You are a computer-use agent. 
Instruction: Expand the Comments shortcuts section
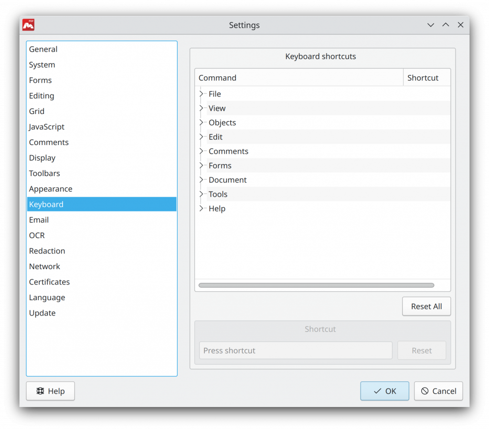pos(202,151)
